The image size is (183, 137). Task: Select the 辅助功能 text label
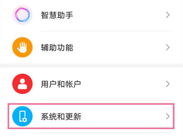coord(57,47)
